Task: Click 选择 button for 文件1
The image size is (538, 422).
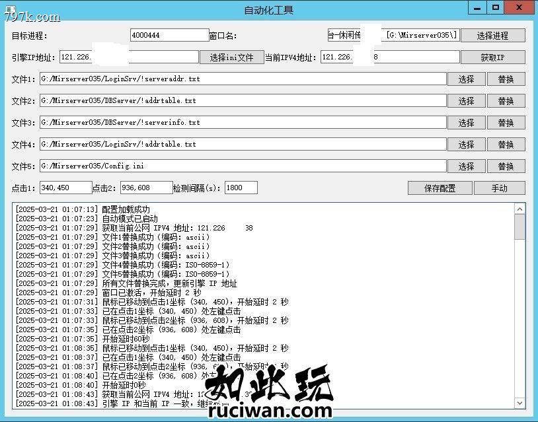Action: coord(467,79)
